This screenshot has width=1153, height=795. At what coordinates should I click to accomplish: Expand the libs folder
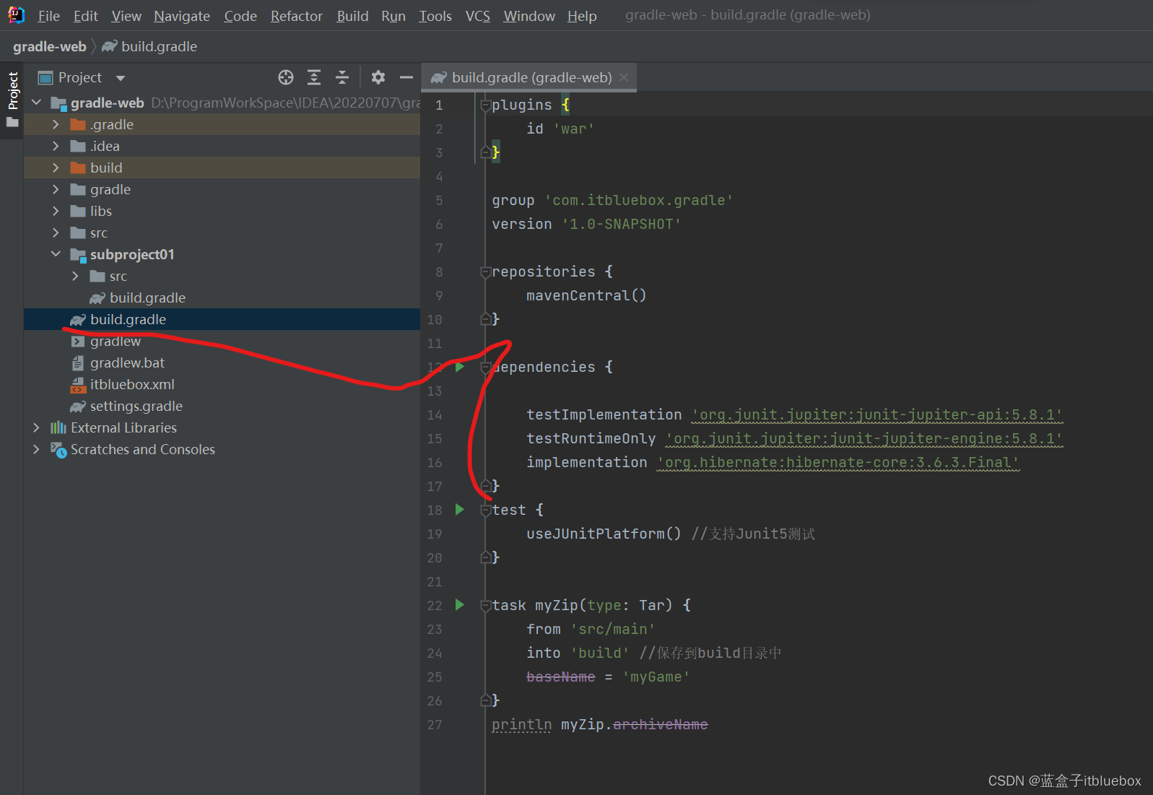(x=56, y=211)
